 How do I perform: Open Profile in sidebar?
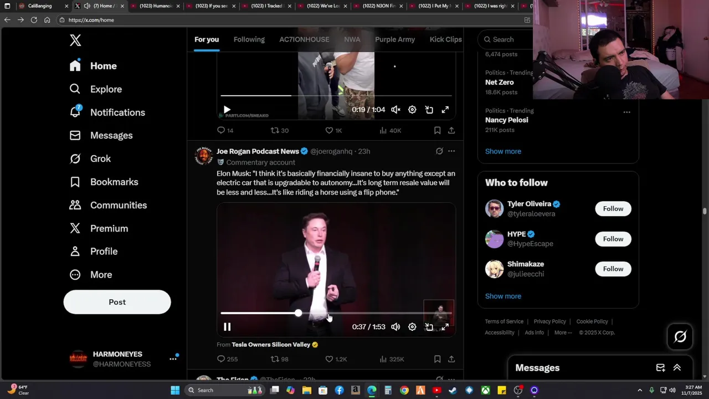pyautogui.click(x=93, y=252)
